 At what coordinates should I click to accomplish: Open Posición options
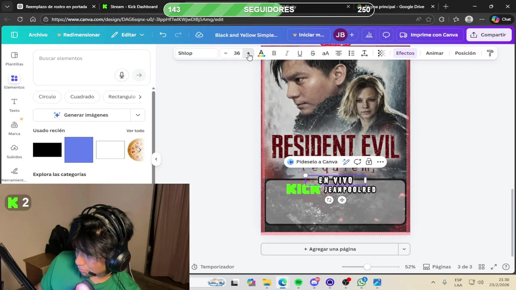click(x=465, y=53)
